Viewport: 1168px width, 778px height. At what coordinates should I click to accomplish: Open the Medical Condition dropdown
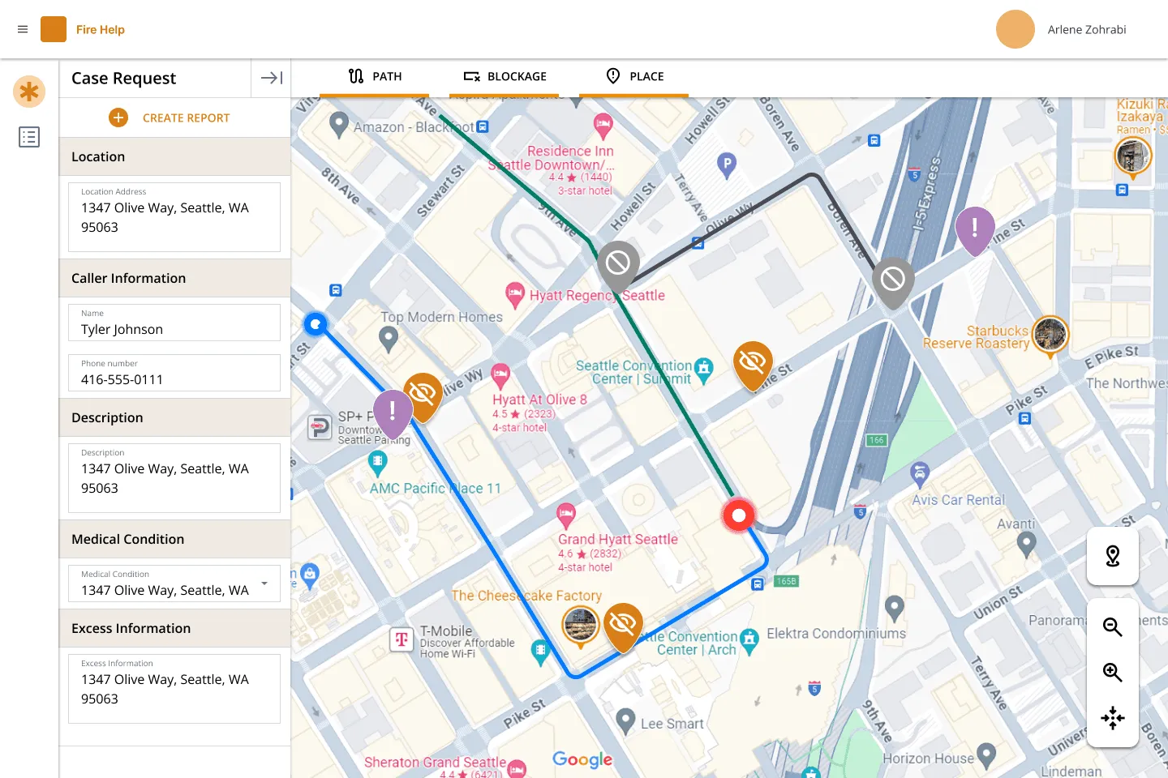click(174, 583)
